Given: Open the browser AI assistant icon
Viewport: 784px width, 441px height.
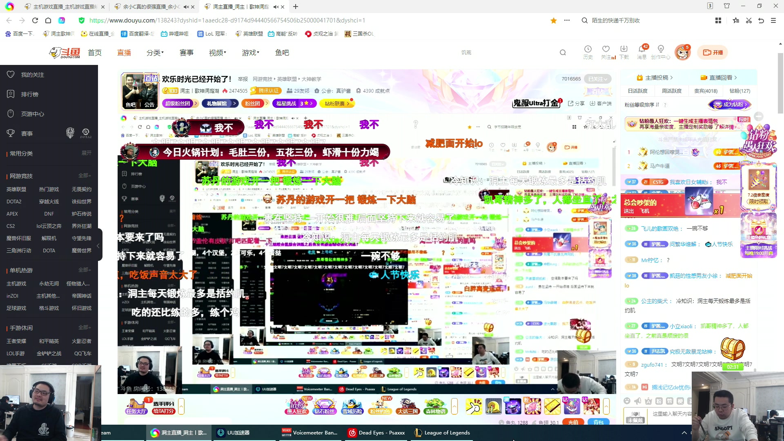Looking at the screenshot, I should 62,20.
